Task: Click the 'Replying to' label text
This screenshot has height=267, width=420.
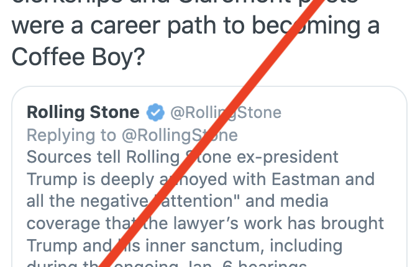Action: coord(71,135)
